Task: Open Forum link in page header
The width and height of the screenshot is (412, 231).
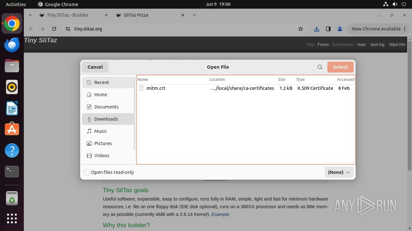Action: [x=323, y=45]
